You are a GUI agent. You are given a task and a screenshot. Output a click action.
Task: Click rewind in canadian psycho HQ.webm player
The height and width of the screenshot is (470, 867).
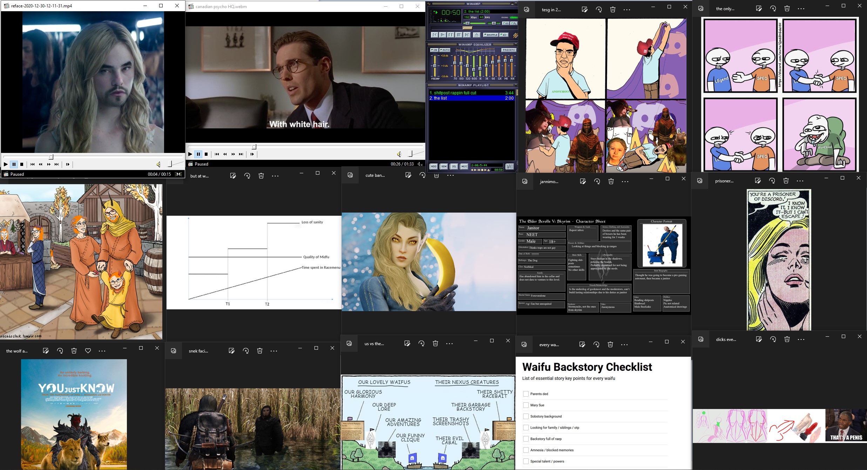225,154
